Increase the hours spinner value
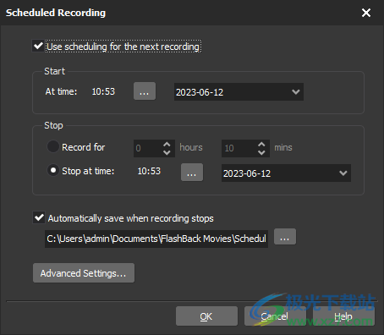Screen dimensions: 384x335 pyautogui.click(x=167, y=144)
